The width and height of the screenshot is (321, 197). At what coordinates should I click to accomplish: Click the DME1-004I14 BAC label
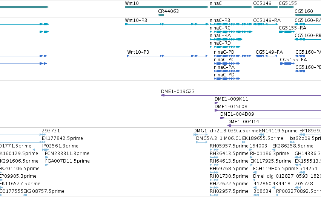pos(243,122)
